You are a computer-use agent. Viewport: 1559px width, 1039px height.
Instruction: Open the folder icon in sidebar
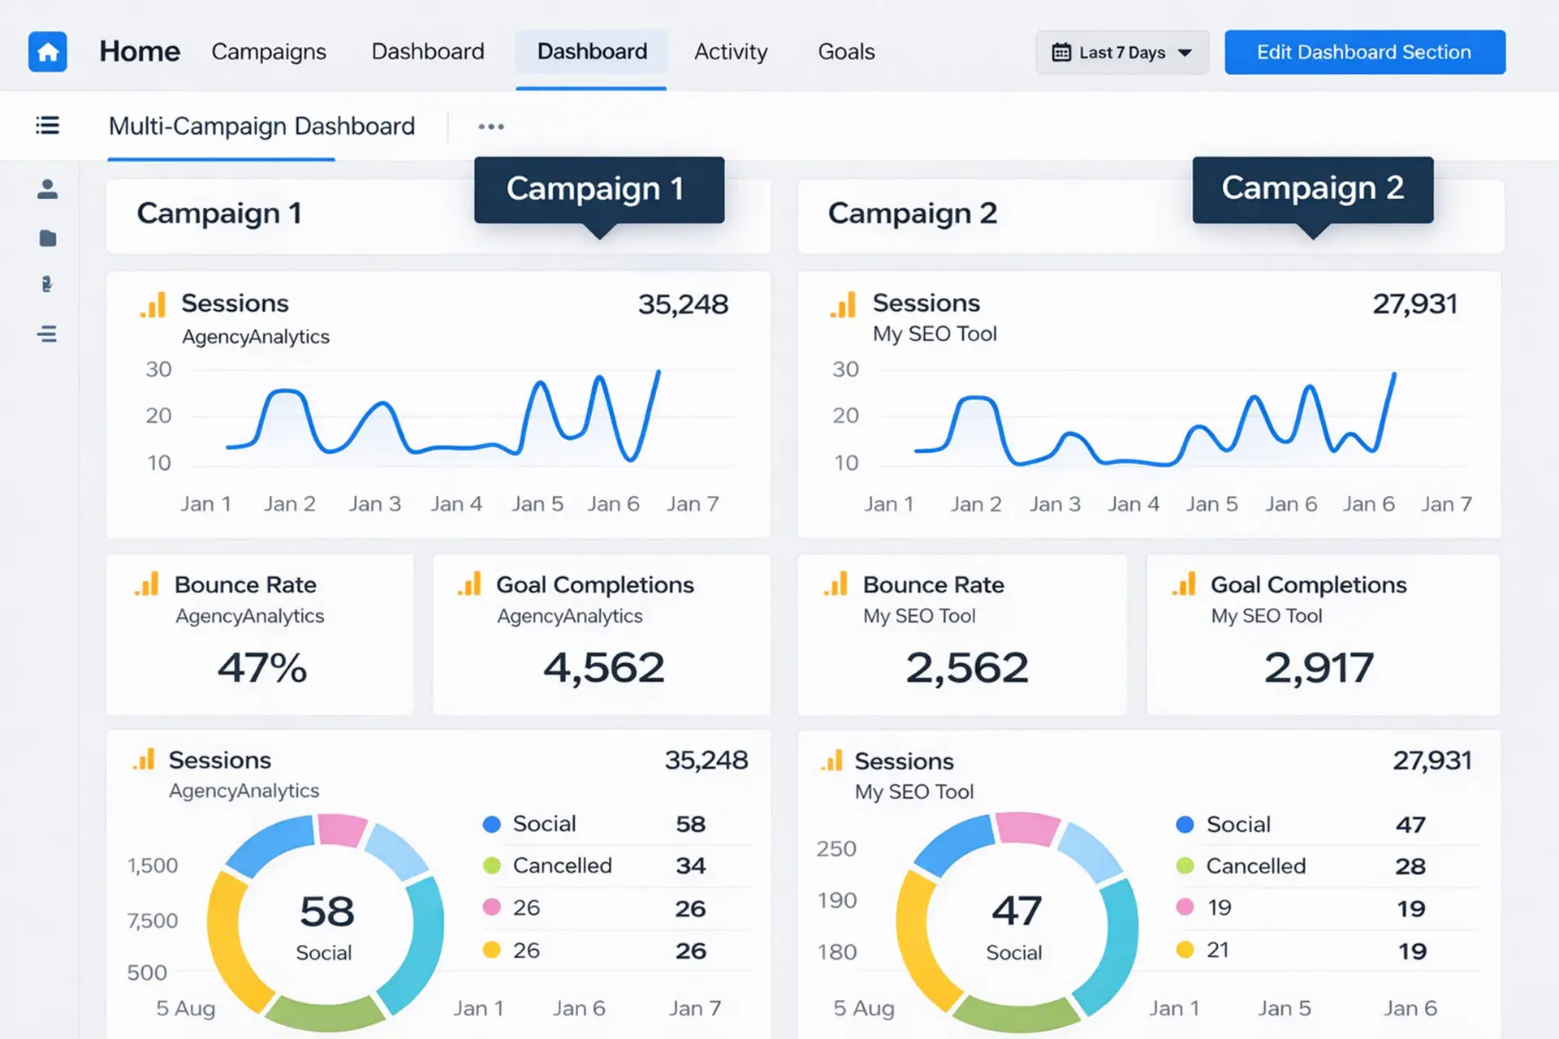pyautogui.click(x=48, y=238)
